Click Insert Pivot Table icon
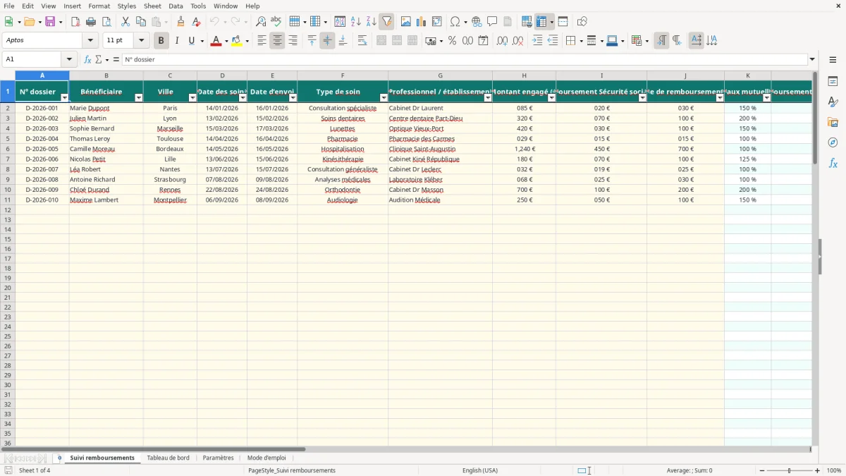Image resolution: width=846 pixels, height=476 pixels. point(436,22)
